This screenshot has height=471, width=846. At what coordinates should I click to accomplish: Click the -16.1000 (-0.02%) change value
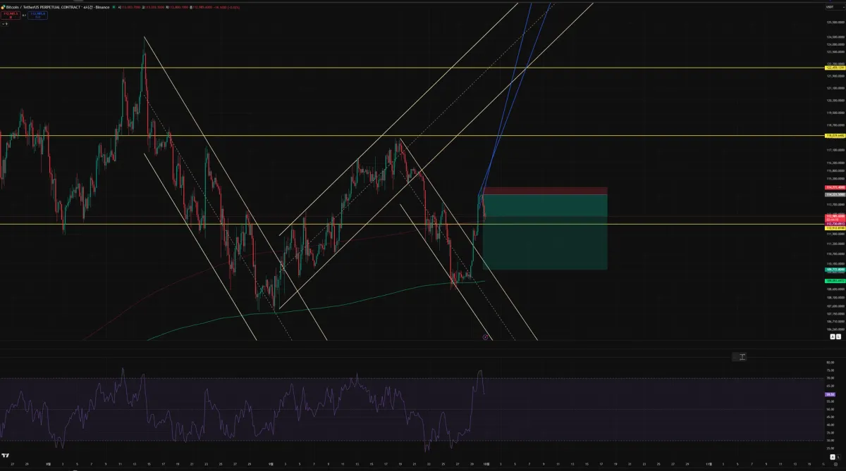226,7
